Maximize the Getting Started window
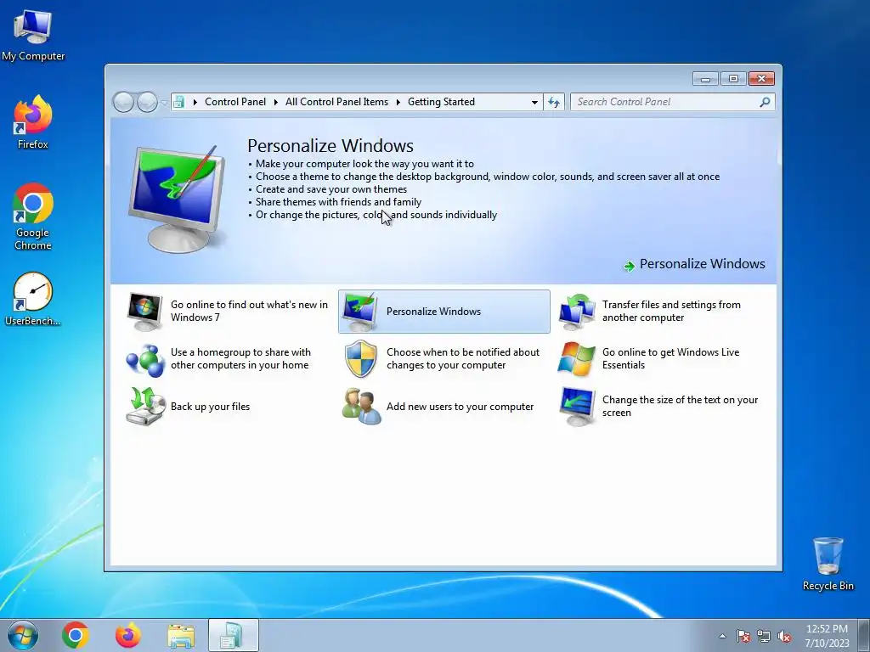 tap(733, 79)
